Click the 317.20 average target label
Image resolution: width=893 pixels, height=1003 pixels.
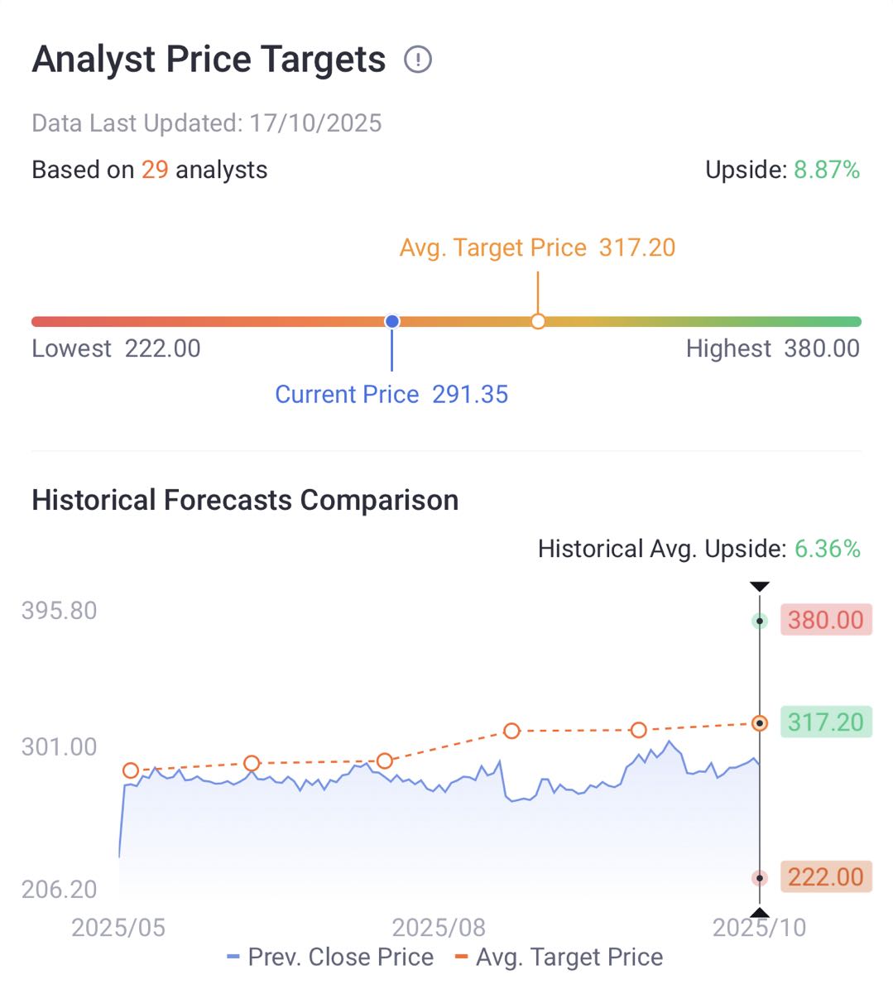click(825, 722)
